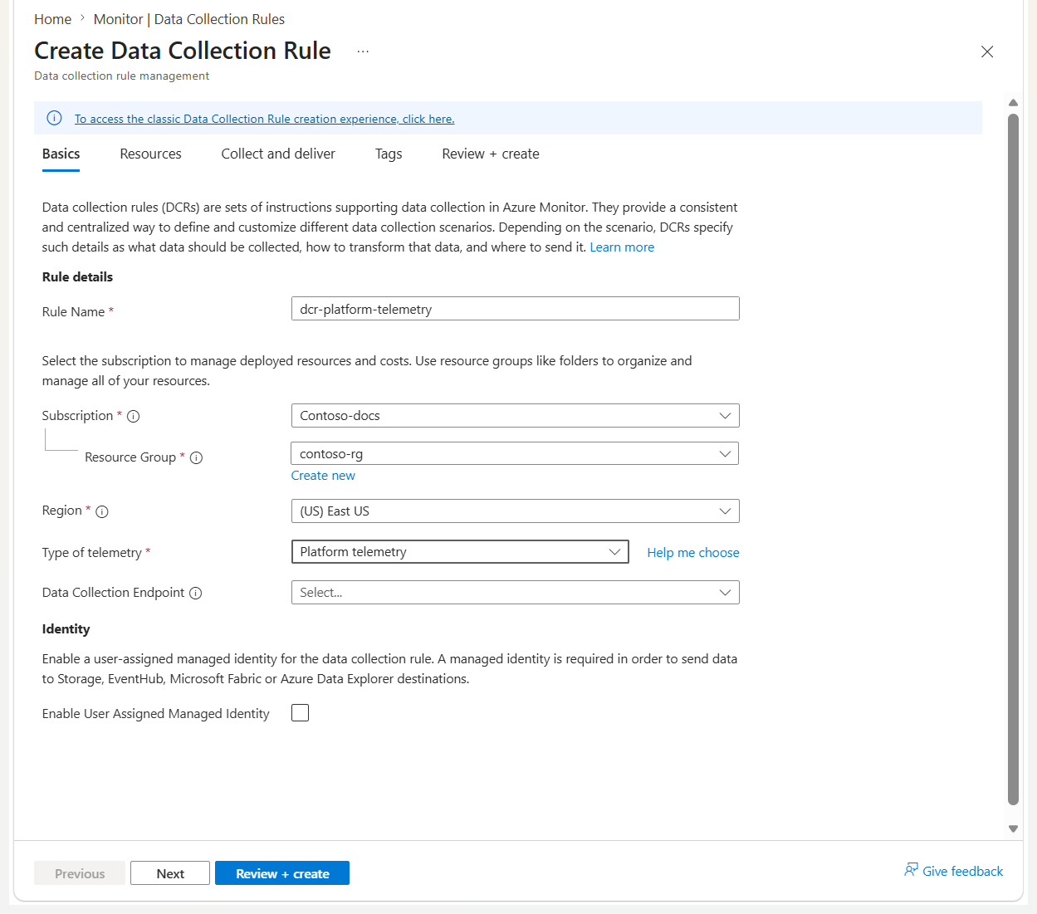Expand the Type of telemetry dropdown
Viewport: 1037px width, 914px height.
tap(460, 552)
